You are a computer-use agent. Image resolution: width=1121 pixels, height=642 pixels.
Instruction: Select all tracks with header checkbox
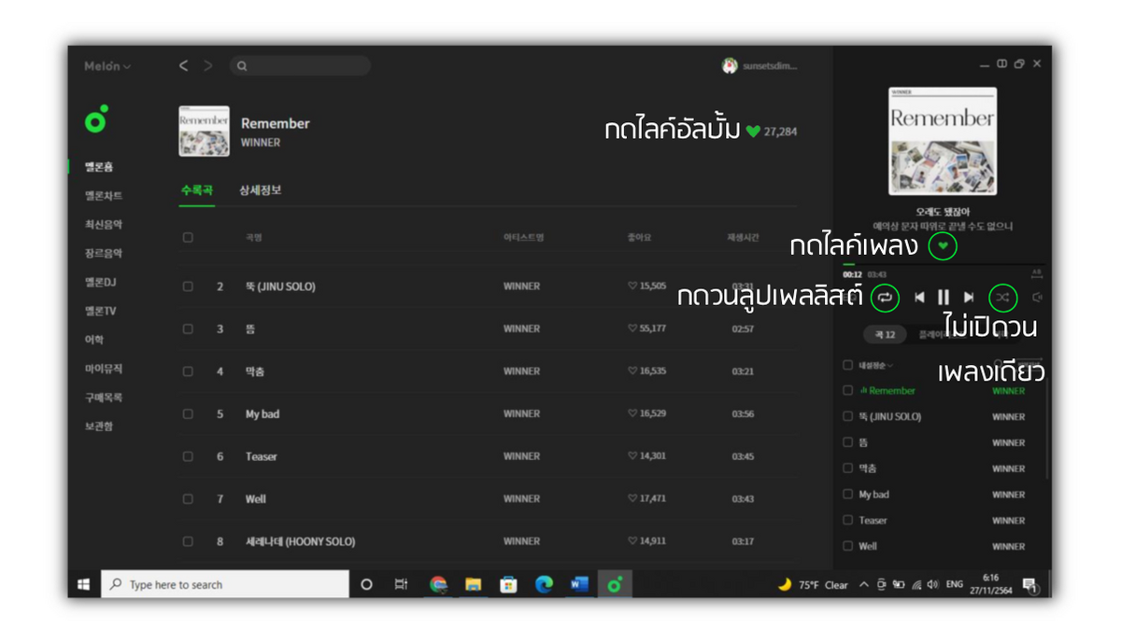tap(188, 238)
